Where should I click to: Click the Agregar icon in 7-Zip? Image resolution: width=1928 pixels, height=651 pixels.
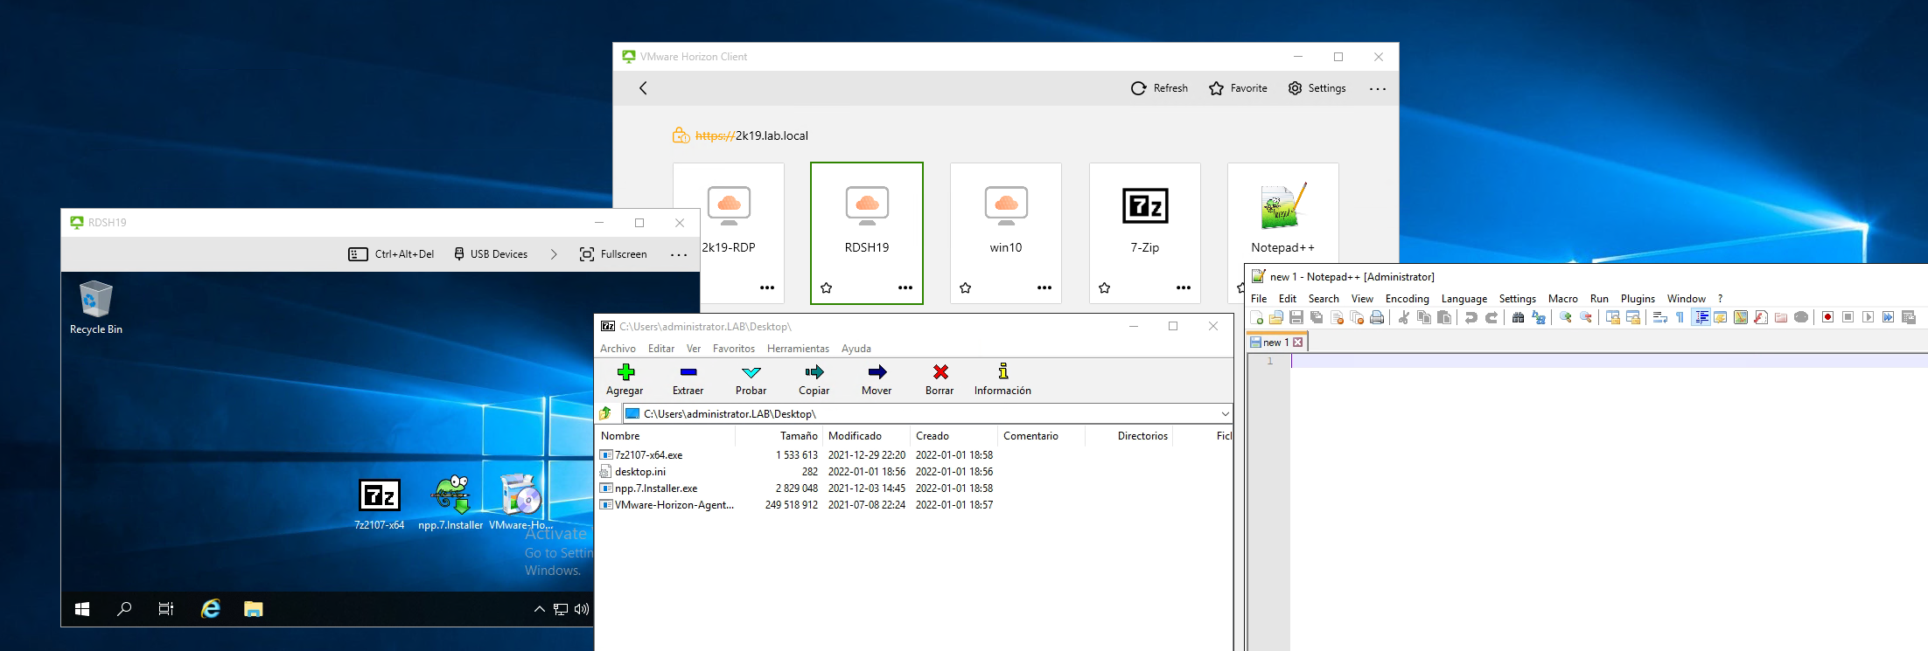[625, 379]
